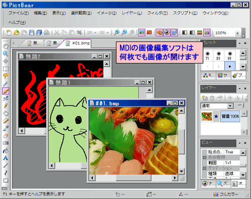This screenshot has height=199, width=251.
Task: Click the new layer icon in layer panel
Action: tap(204, 98)
